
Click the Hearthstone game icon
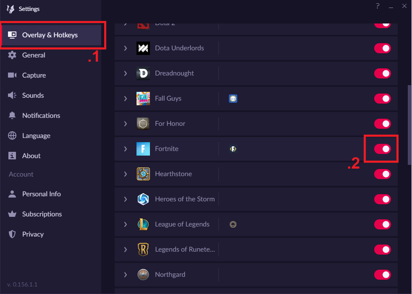coord(143,174)
